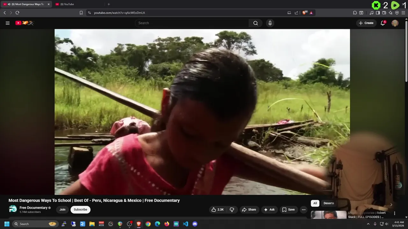Select the Deserts filter chip

(x=329, y=203)
